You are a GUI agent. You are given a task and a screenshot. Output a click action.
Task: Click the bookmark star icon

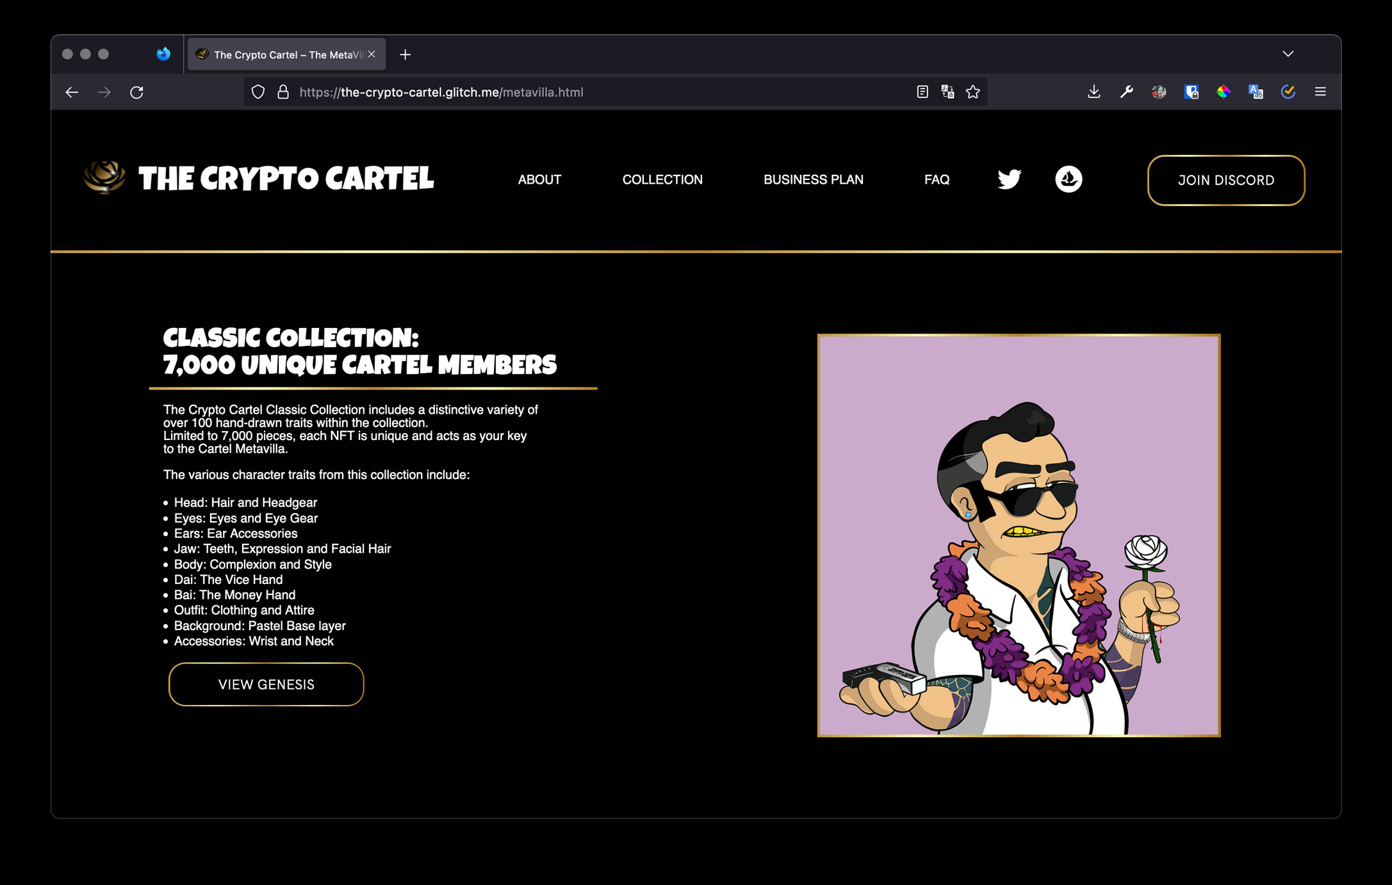973,92
